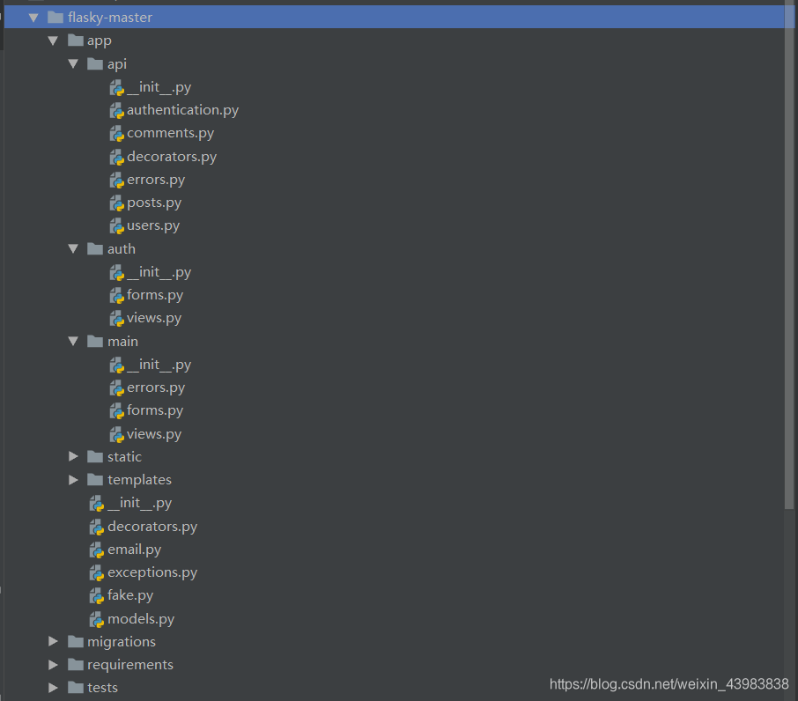798x701 pixels.
Task: Open exceptions.py file
Action: [x=152, y=572]
